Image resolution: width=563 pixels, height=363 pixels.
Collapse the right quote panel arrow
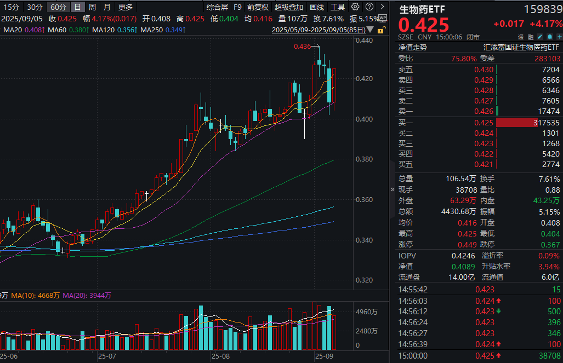[391, 190]
